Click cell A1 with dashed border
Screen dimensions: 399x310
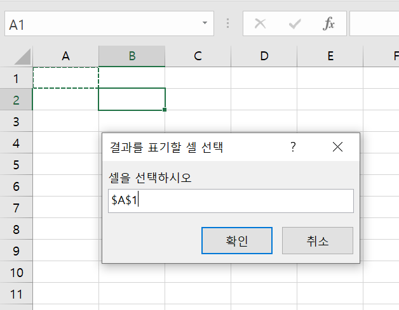pyautogui.click(x=65, y=78)
